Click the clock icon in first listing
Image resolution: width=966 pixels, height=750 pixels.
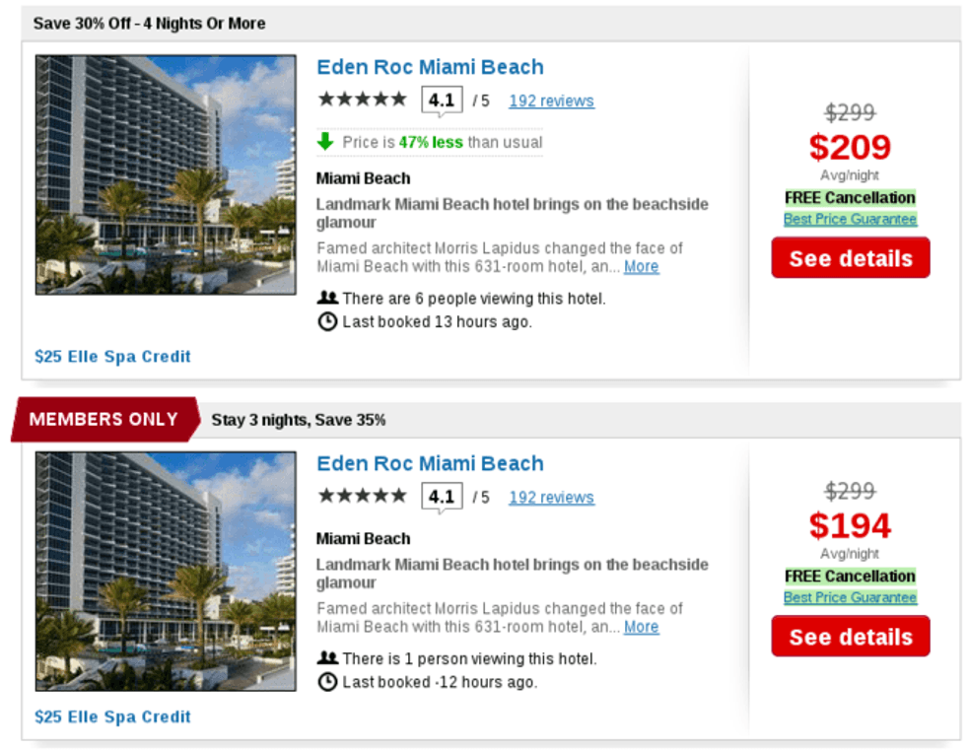[x=327, y=321]
